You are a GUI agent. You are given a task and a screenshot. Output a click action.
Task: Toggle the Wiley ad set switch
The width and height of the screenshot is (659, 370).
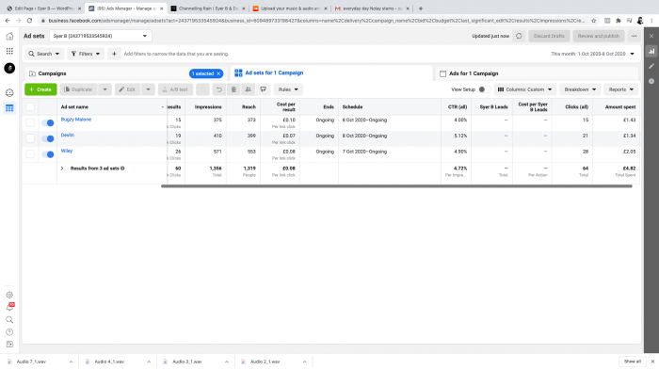(48, 154)
